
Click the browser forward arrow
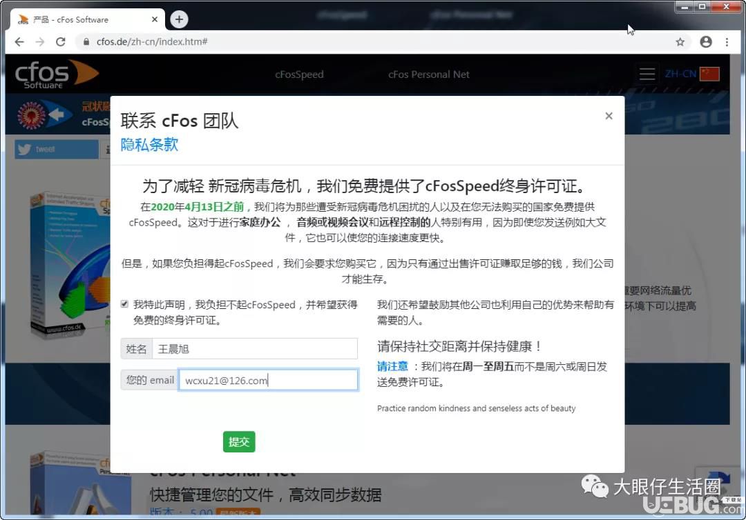tap(40, 42)
